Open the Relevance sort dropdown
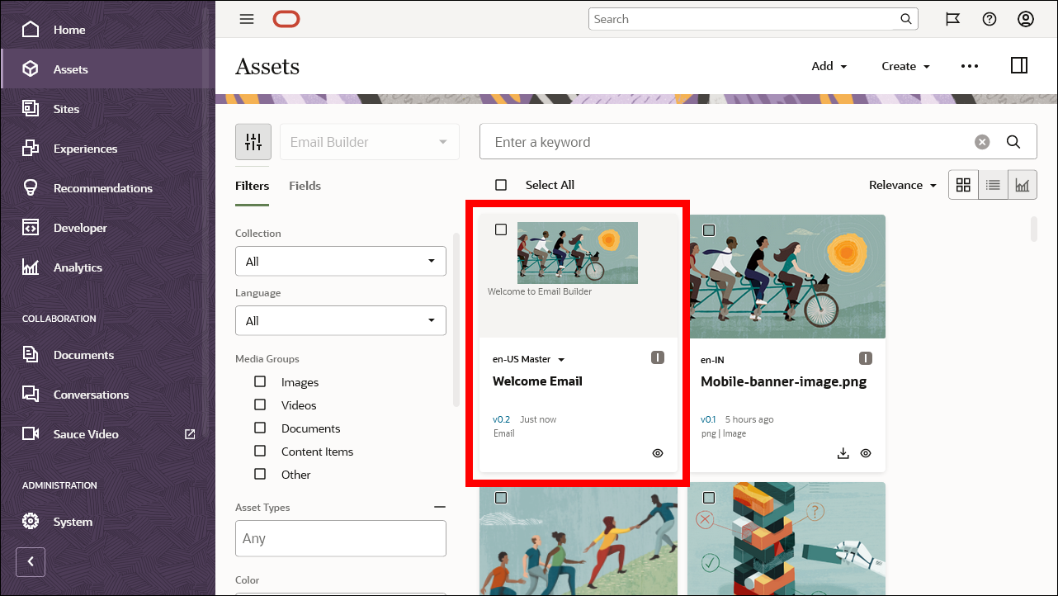The image size is (1058, 596). click(x=902, y=184)
